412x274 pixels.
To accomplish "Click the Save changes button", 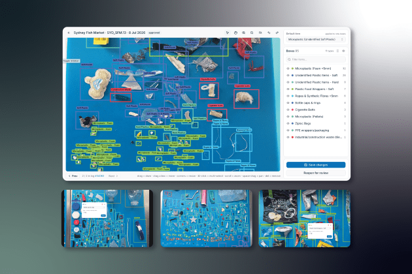I will coord(316,165).
